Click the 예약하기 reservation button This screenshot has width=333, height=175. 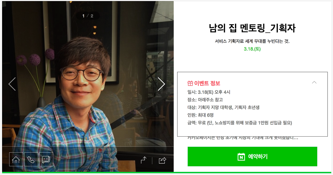(252, 157)
